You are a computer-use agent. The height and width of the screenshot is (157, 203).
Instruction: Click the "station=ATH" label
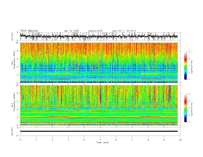[x=95, y=31]
